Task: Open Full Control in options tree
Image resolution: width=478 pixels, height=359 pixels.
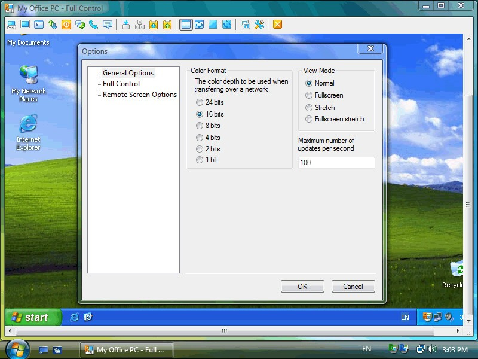Action: [121, 84]
